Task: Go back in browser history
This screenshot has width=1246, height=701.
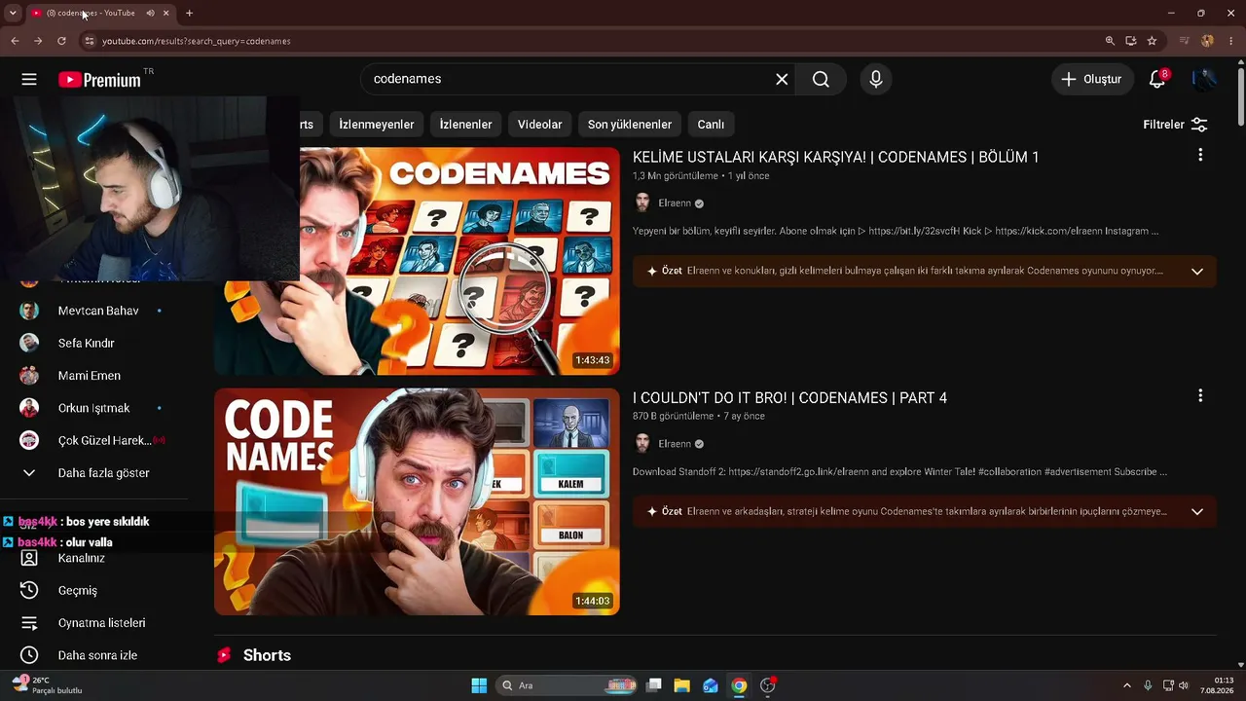Action: pos(15,41)
